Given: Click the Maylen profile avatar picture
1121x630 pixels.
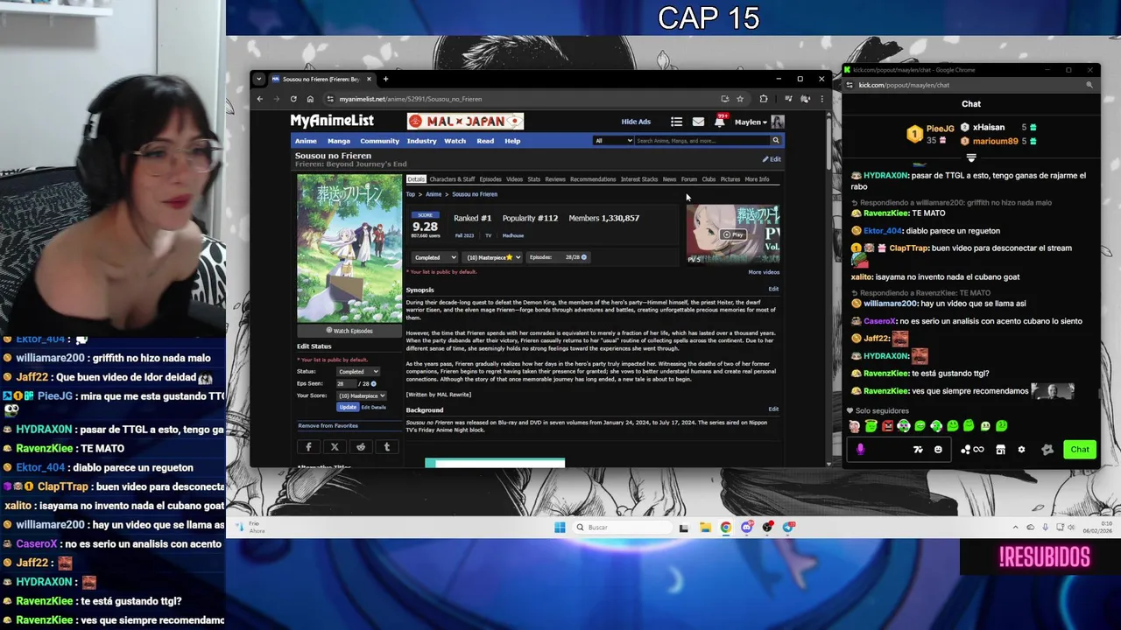Looking at the screenshot, I should [777, 122].
